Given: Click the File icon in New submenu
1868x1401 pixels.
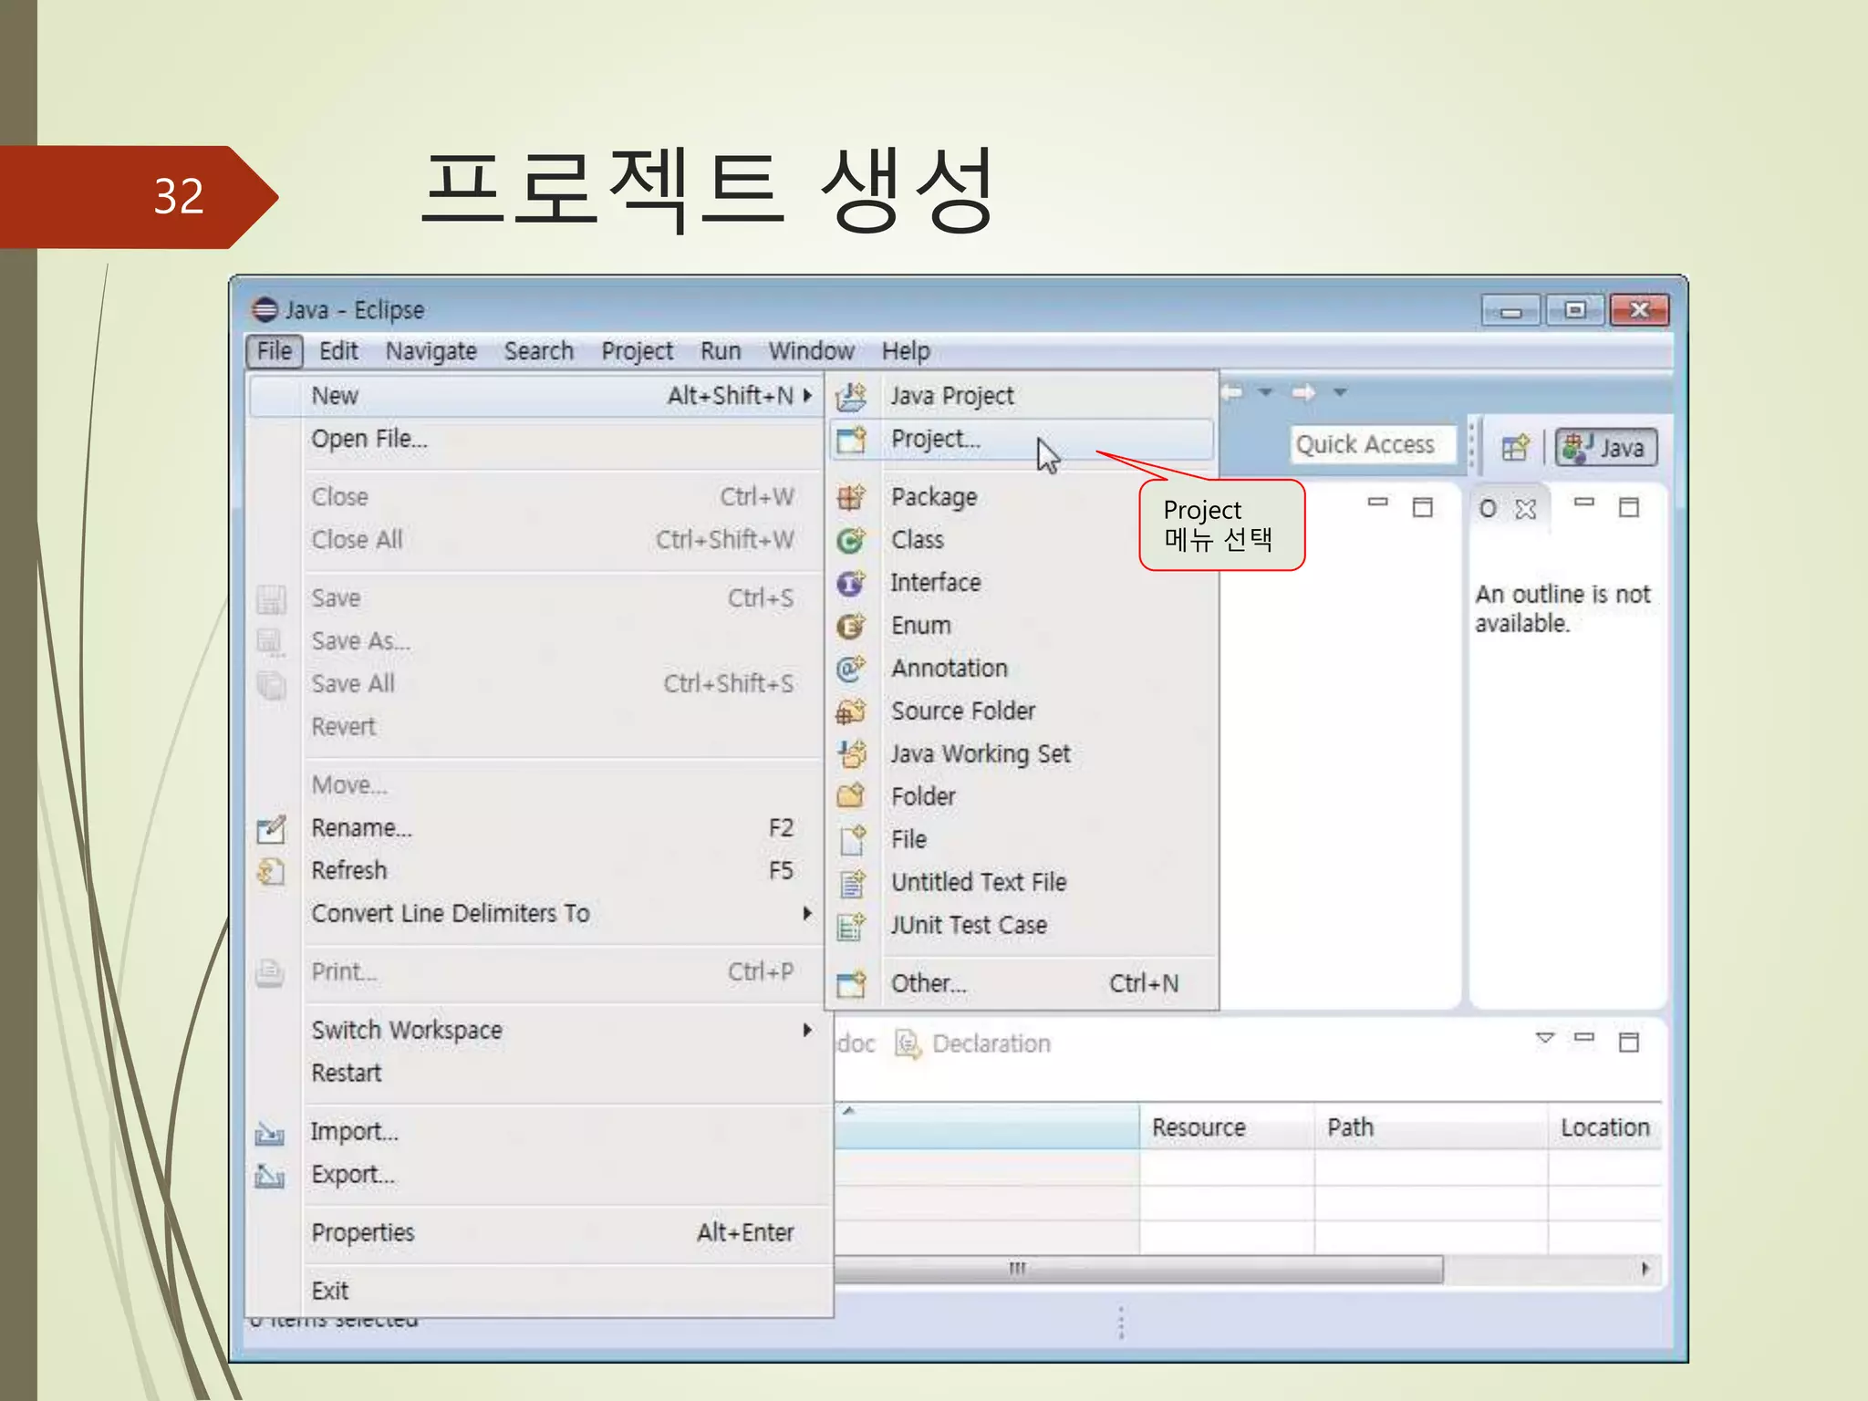Looking at the screenshot, I should 851,839.
